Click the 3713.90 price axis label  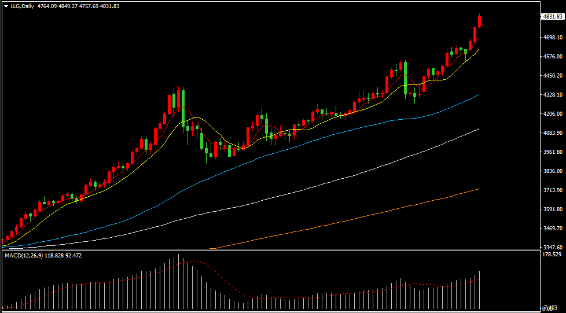(552, 190)
